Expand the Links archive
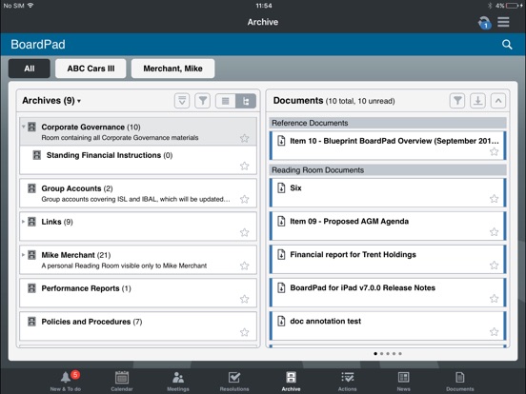Screen dimensions: 526x394 point(23,222)
